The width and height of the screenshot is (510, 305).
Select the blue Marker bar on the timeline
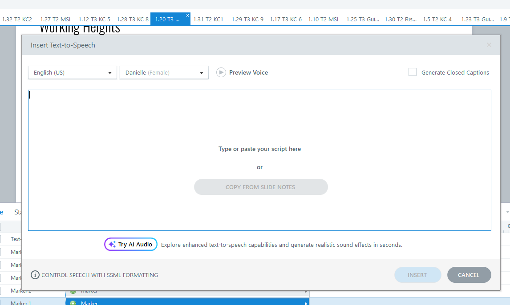click(187, 302)
